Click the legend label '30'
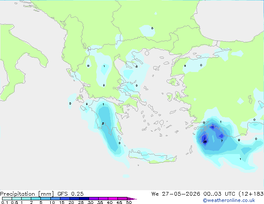Viewport: 264px width, 204px height. (x=90, y=202)
